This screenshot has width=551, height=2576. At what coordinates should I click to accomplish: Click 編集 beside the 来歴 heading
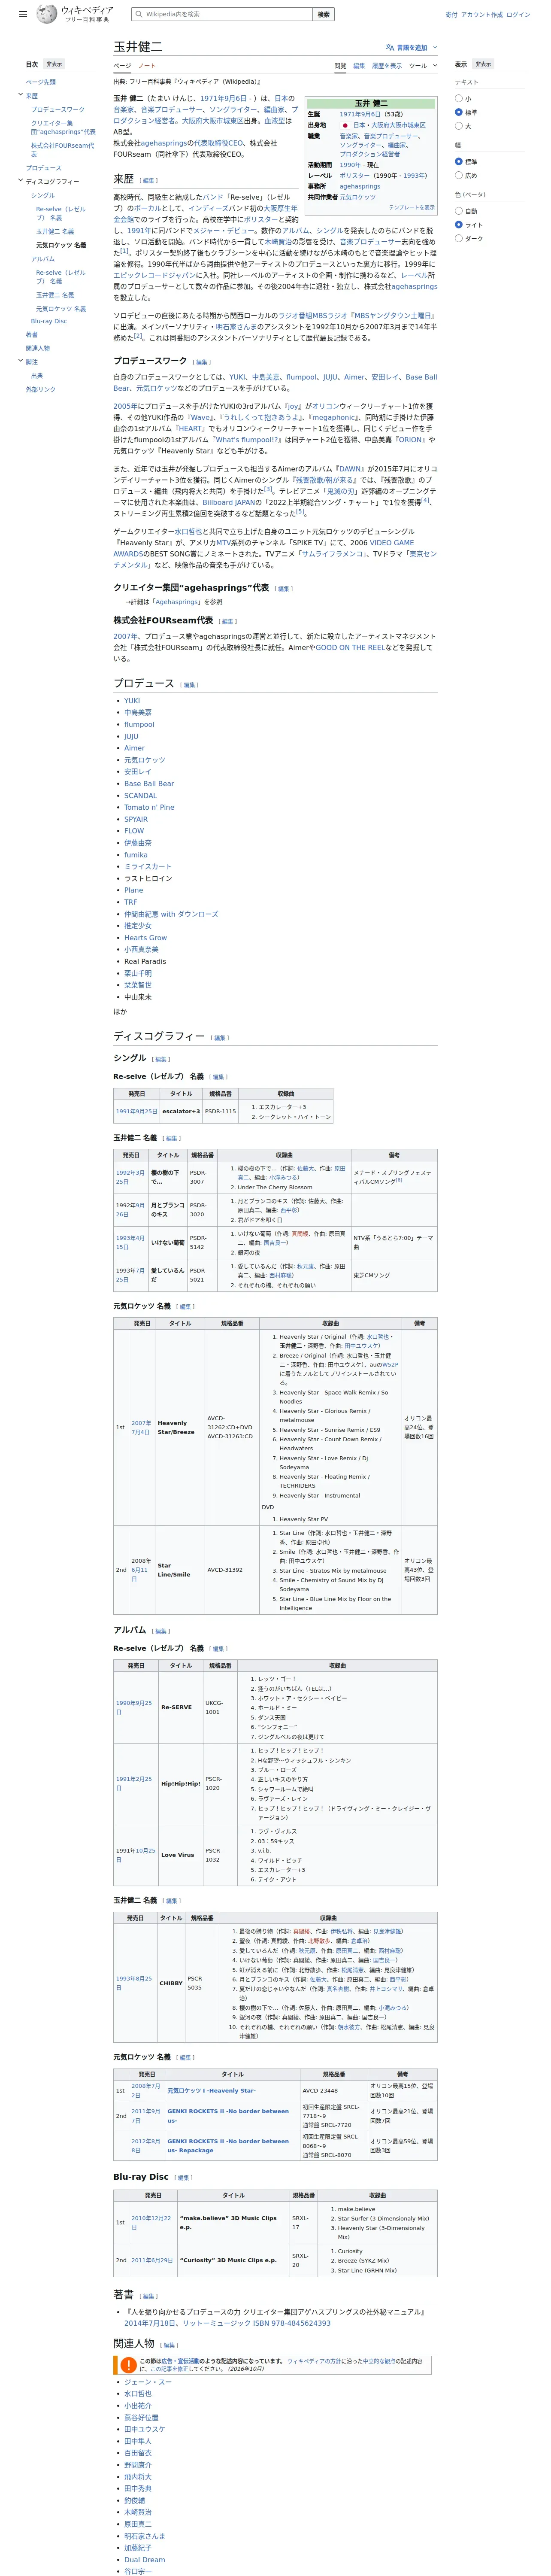(149, 181)
